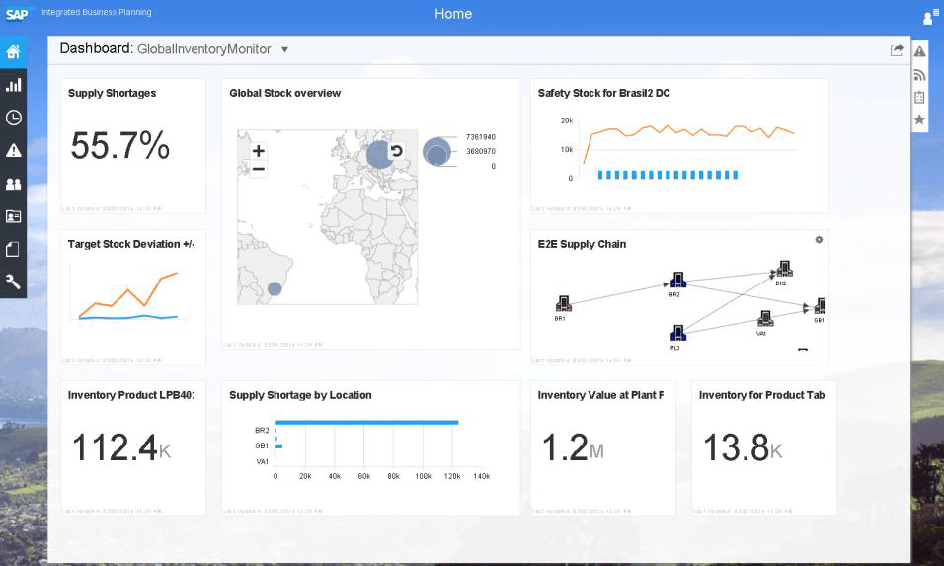
Task: Click the Supply Shortage by Location title
Action: coord(300,395)
